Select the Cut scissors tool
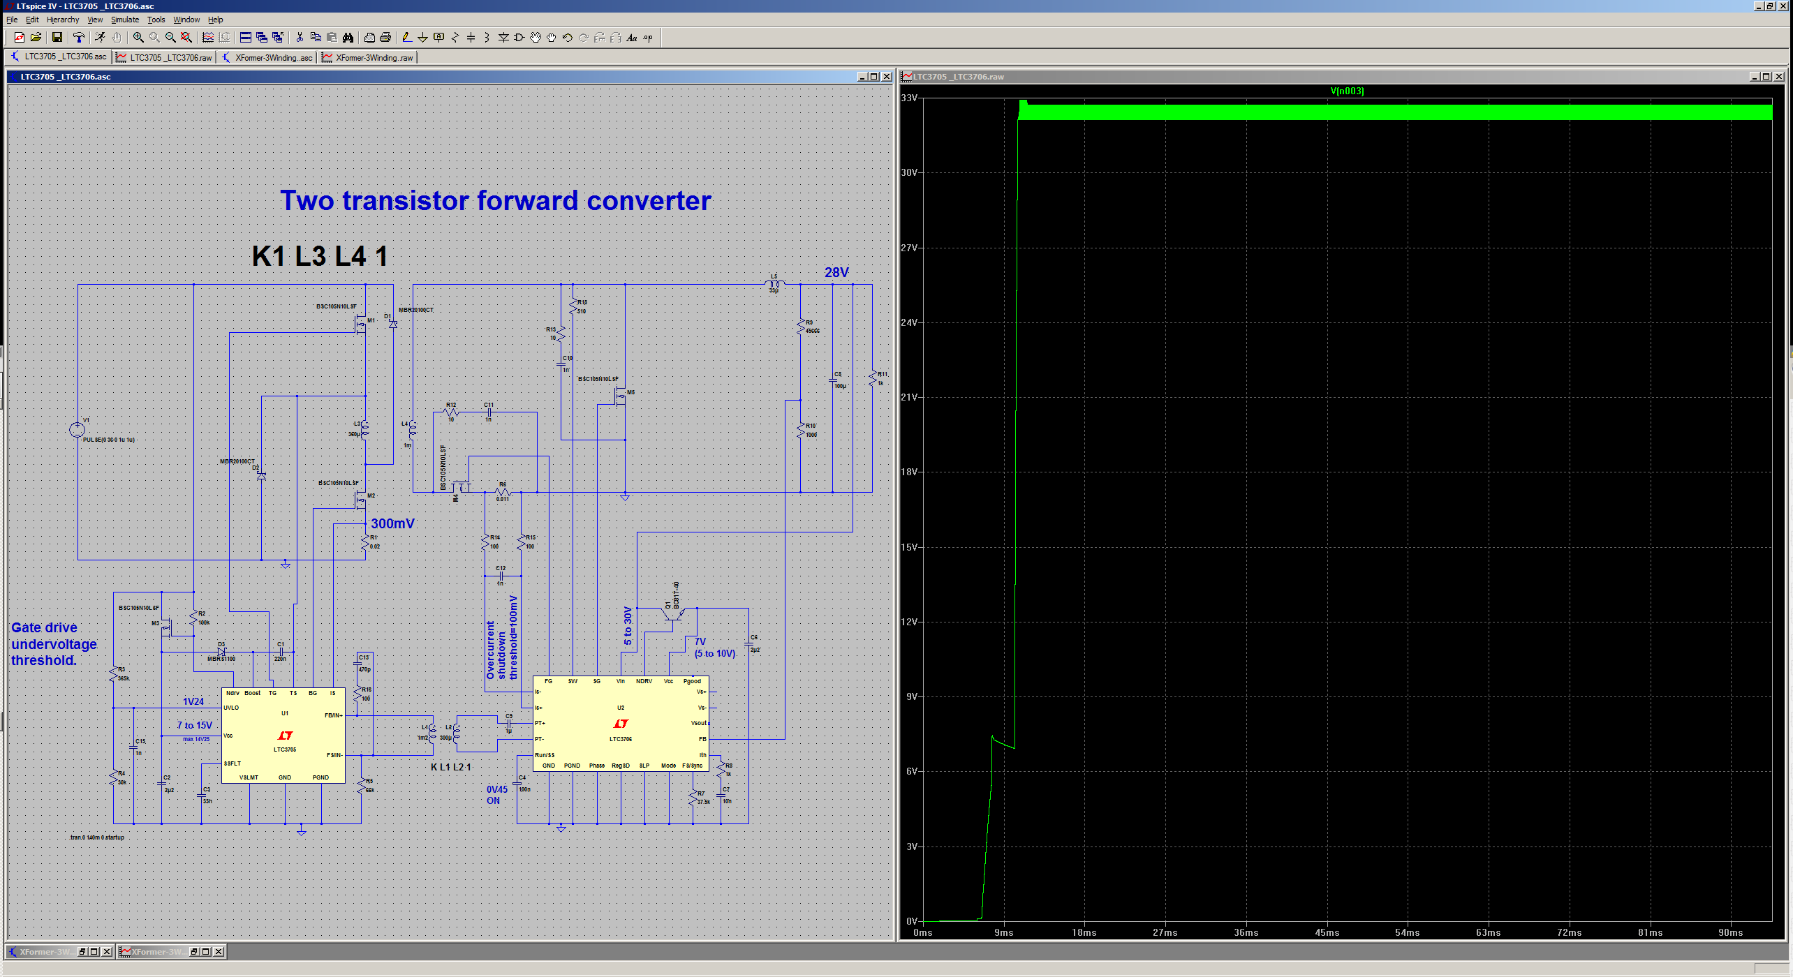This screenshot has width=1793, height=977. click(x=300, y=38)
